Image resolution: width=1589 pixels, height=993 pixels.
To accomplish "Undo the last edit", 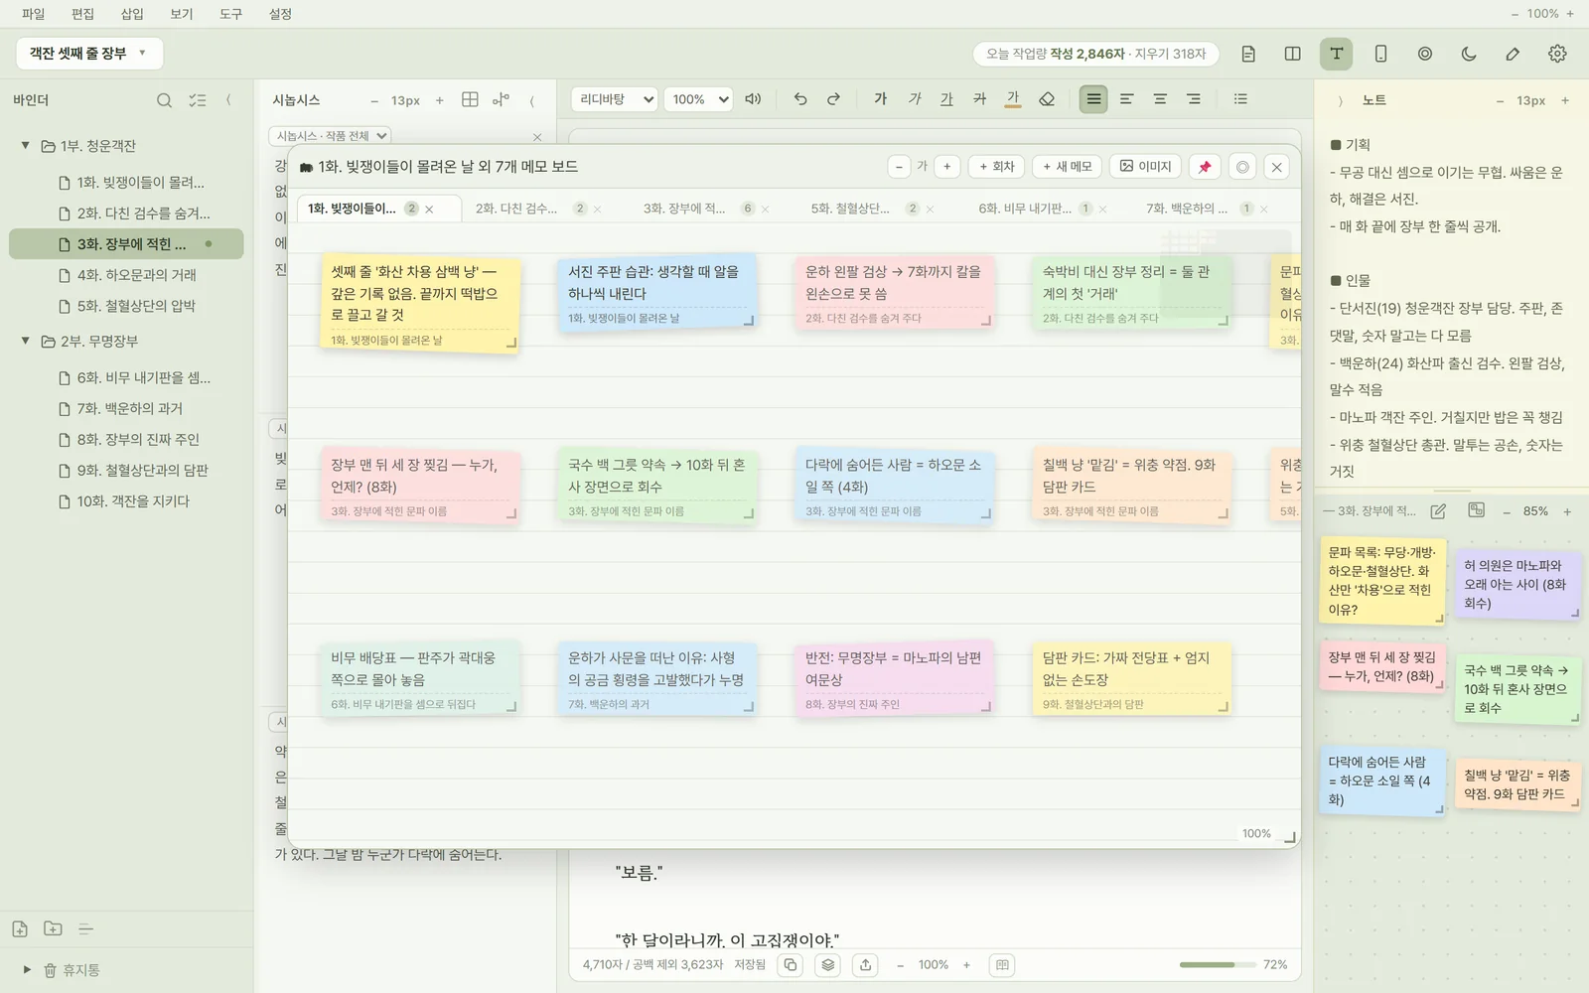I will (800, 99).
